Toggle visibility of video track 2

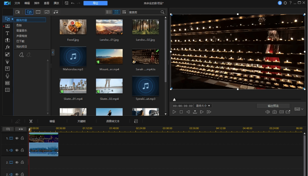point(17,162)
